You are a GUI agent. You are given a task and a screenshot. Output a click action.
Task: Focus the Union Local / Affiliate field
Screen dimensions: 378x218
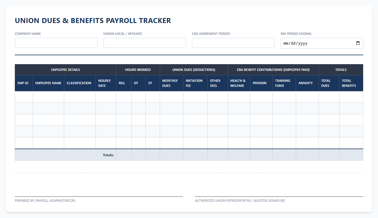click(x=145, y=43)
